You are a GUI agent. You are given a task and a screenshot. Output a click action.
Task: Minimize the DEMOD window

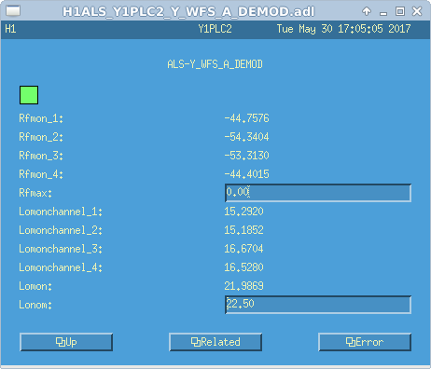383,12
